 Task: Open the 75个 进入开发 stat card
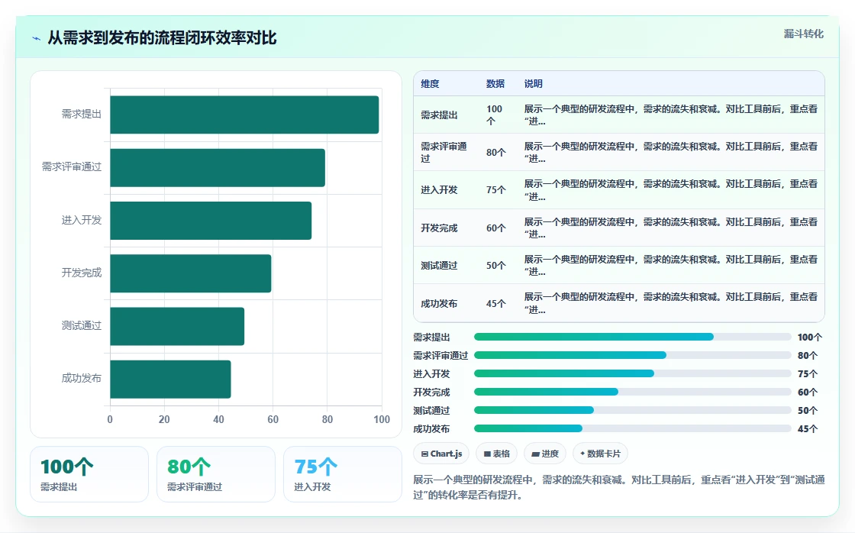pyautogui.click(x=343, y=474)
